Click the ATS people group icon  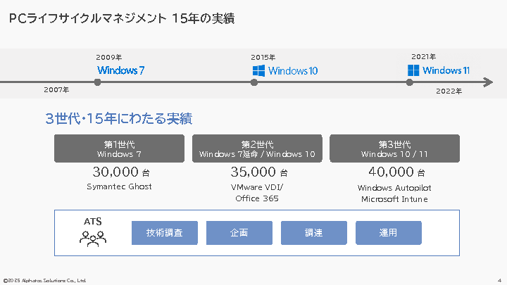point(92,237)
